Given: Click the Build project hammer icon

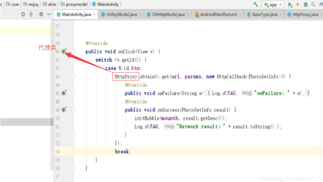Looking at the screenshot, I should (256, 4).
